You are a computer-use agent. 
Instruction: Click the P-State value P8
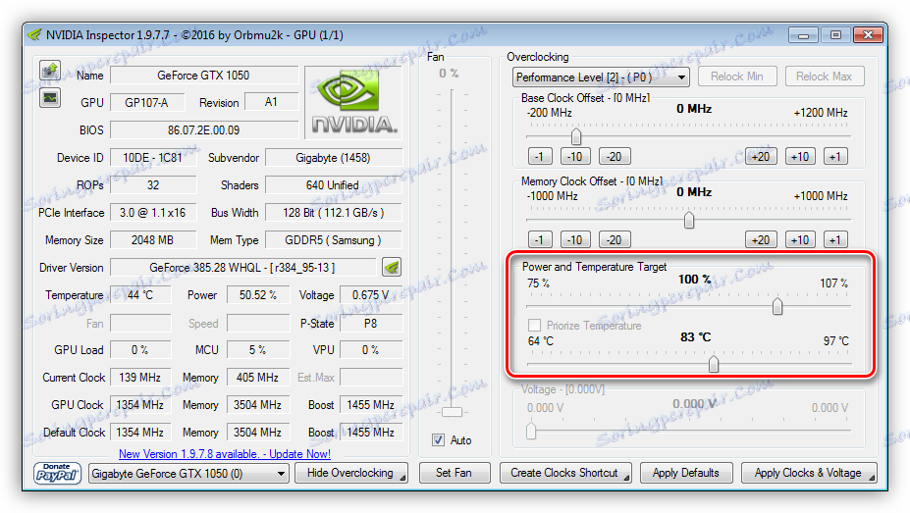371,323
